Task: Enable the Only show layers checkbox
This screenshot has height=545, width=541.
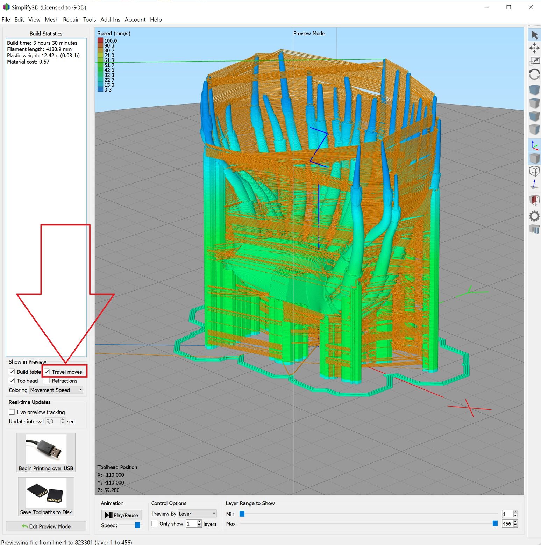Action: (x=155, y=524)
